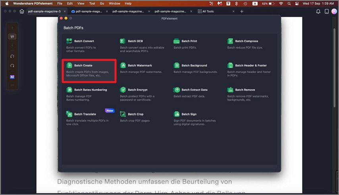Open the Batch Crop icon
Image resolution: width=339 pixels, height=195 pixels.
123,114
